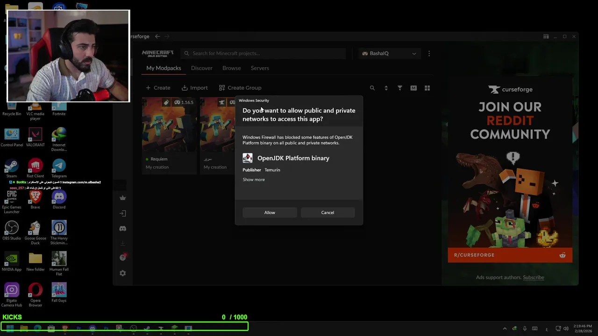This screenshot has height=336, width=598.
Task: Launch VALORANT desktop shortcut
Action: click(x=36, y=138)
